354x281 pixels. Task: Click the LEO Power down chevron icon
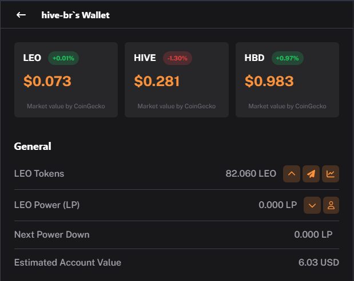tap(312, 205)
